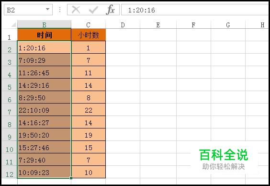This screenshot has height=186, width=270.
Task: Click cell containing 8:29:50
Action: pyautogui.click(x=44, y=97)
